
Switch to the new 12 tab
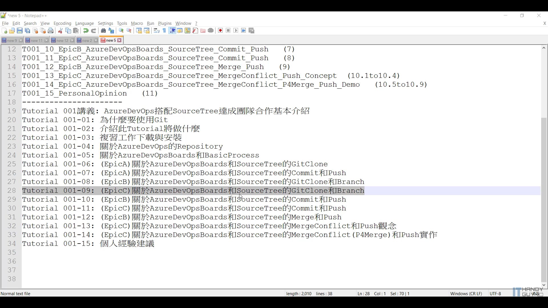click(61, 40)
